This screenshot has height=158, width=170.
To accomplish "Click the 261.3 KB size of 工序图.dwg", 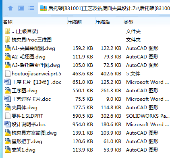I will point(111,91).
